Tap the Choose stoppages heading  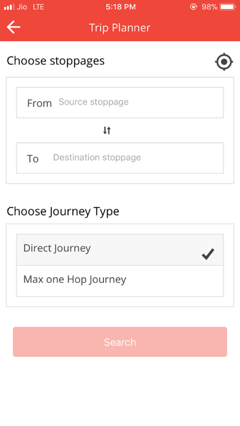pos(56,61)
